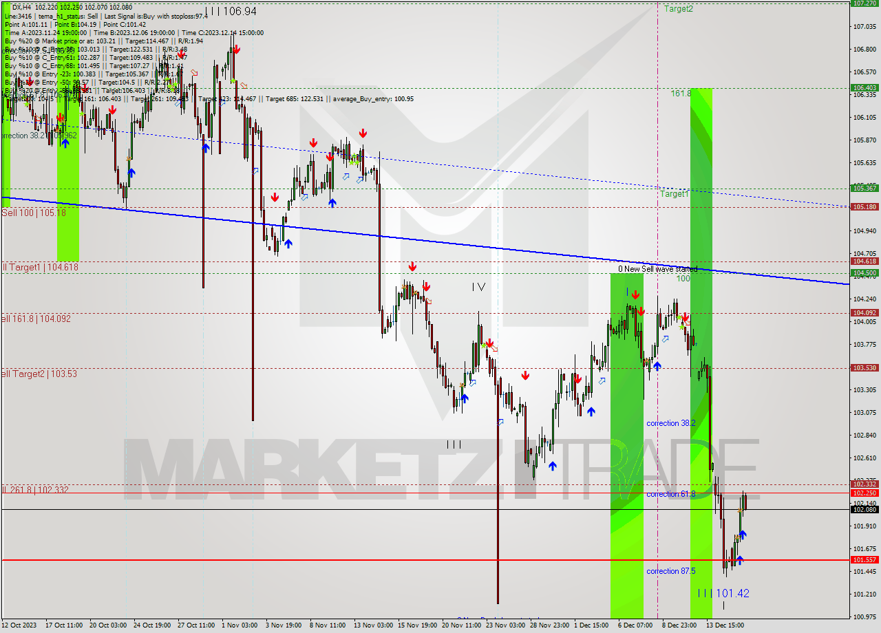Click the '13 Nov 03:00' time label
Image resolution: width=881 pixels, height=633 pixels.
(x=373, y=625)
